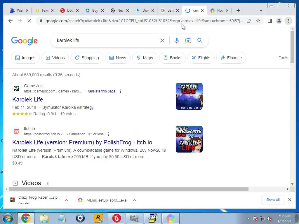Image resolution: width=299 pixels, height=224 pixels.
Task: Close the active karolek tab
Action: point(202,10)
